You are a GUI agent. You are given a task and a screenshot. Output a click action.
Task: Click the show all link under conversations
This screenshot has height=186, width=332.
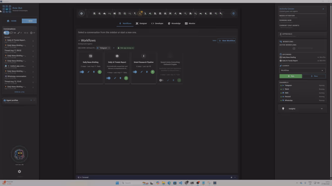point(19,92)
